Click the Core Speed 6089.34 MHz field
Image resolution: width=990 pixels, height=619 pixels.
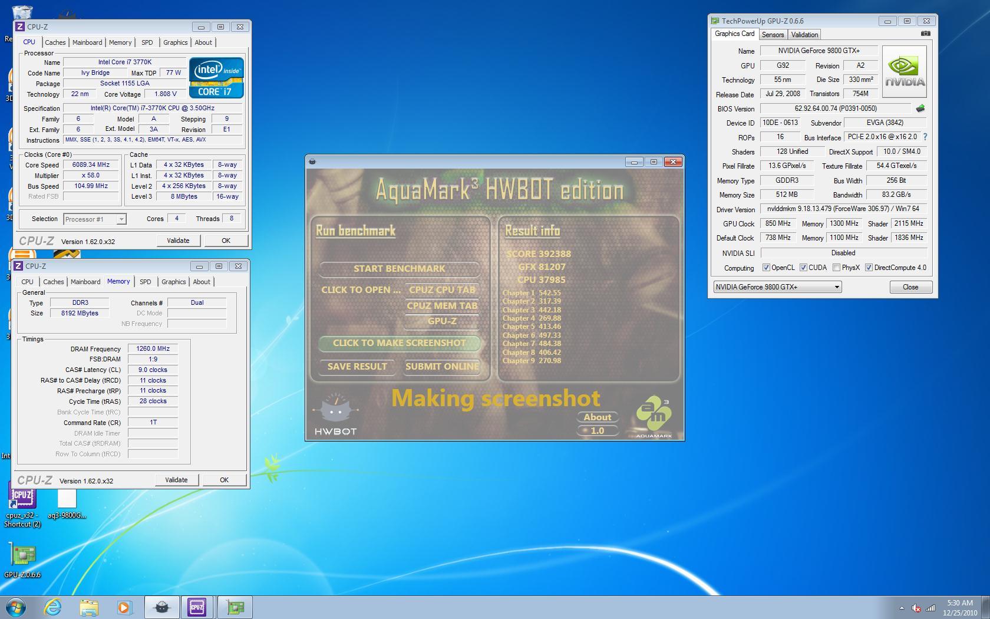point(91,165)
